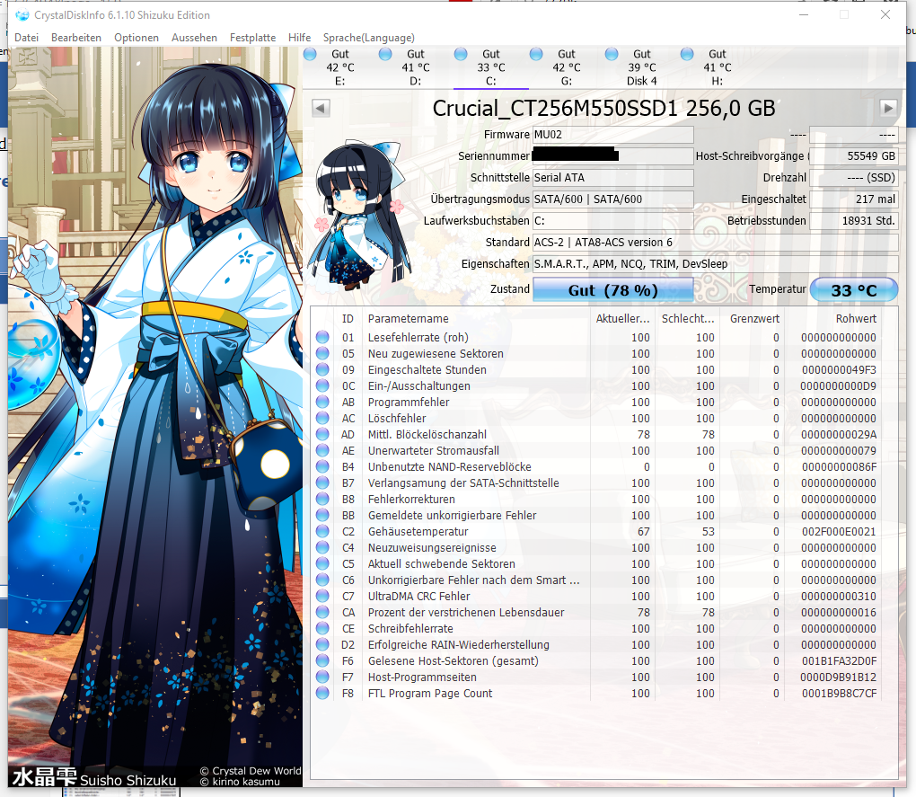Click the small chibi Shizuku character image
Viewport: 916px width, 797px height.
click(x=358, y=215)
